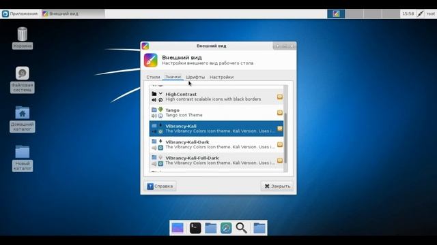Click the 15:58 clock in the panel
The image size is (437, 245).
[x=408, y=14]
